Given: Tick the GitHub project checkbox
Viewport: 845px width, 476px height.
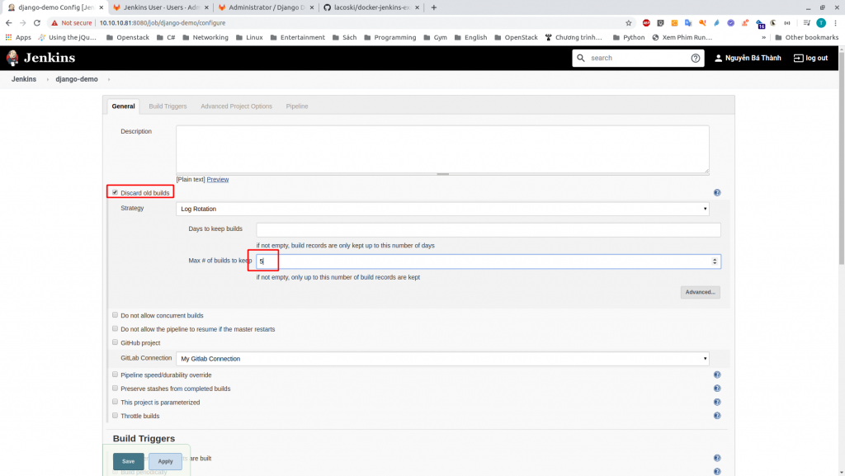Looking at the screenshot, I should tap(115, 342).
